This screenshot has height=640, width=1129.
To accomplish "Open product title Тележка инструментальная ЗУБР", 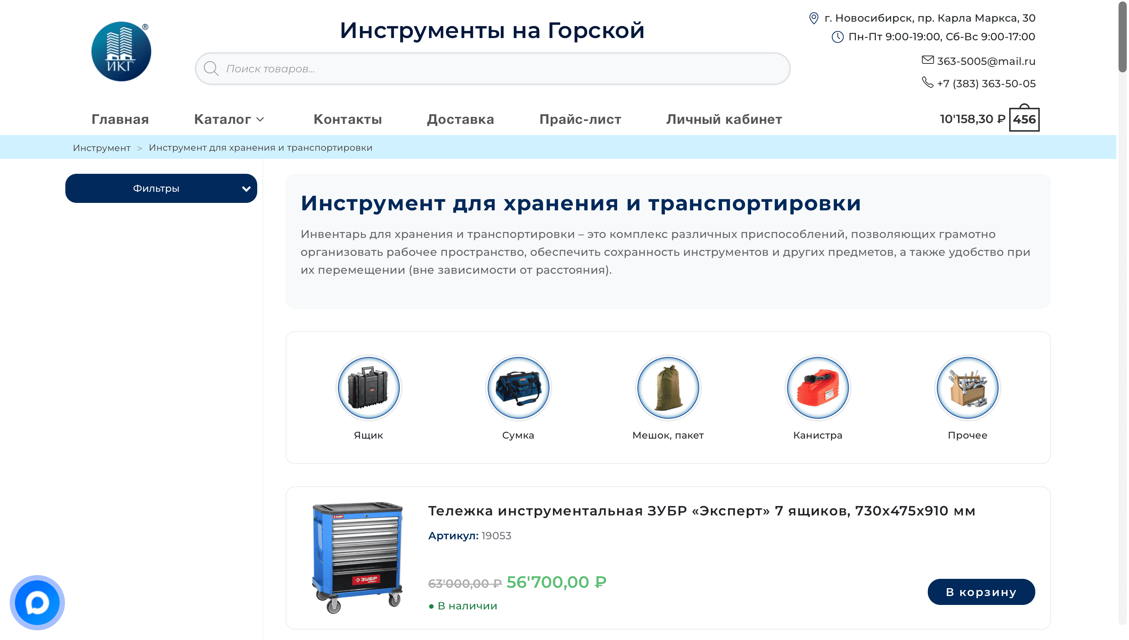I will [x=702, y=510].
